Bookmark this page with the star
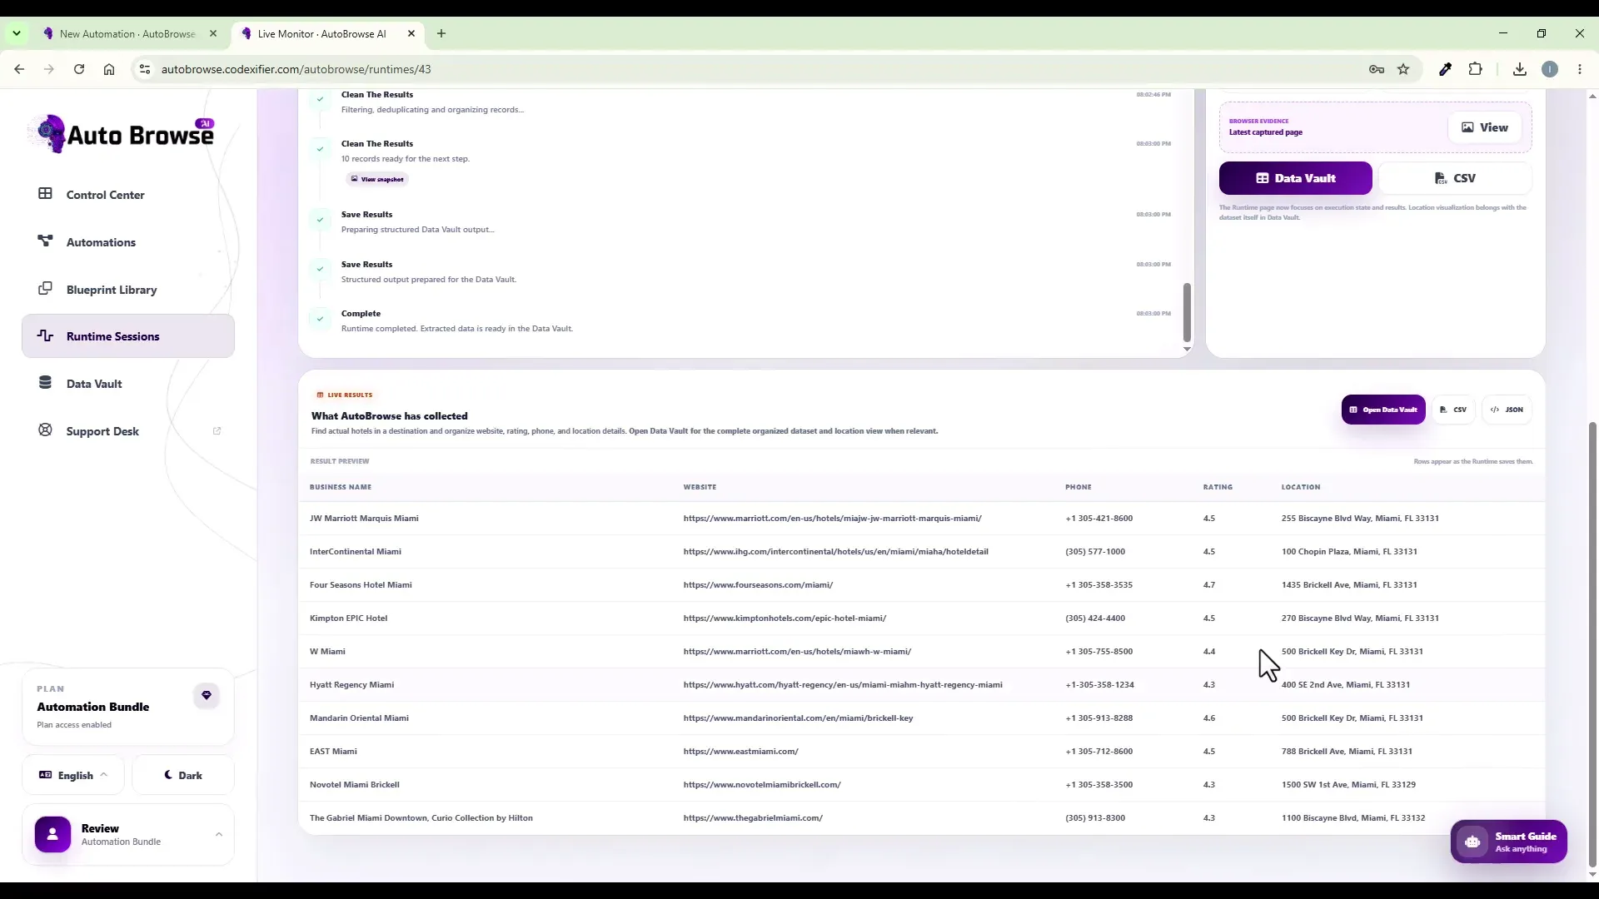This screenshot has height=899, width=1599. (1403, 69)
